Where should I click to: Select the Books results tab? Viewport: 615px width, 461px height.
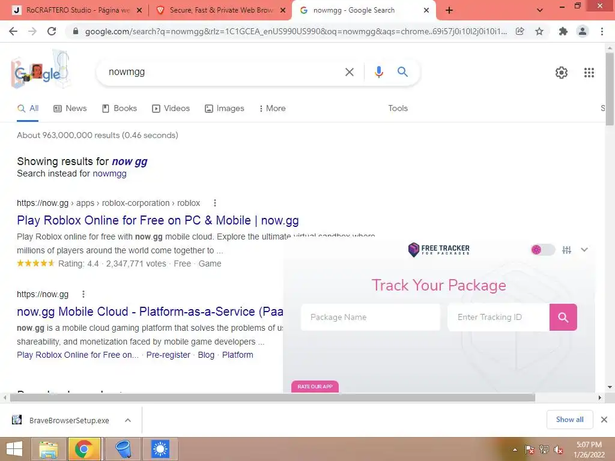pos(120,108)
